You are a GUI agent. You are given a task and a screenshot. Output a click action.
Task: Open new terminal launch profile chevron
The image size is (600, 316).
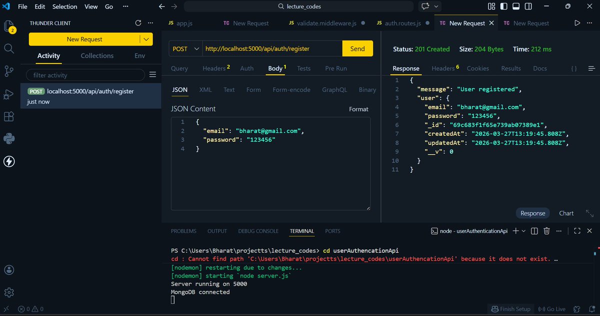click(x=523, y=231)
